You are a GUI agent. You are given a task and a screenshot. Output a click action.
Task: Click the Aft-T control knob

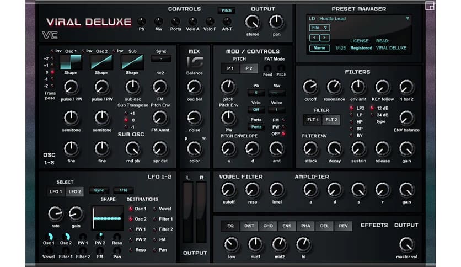(227, 22)
